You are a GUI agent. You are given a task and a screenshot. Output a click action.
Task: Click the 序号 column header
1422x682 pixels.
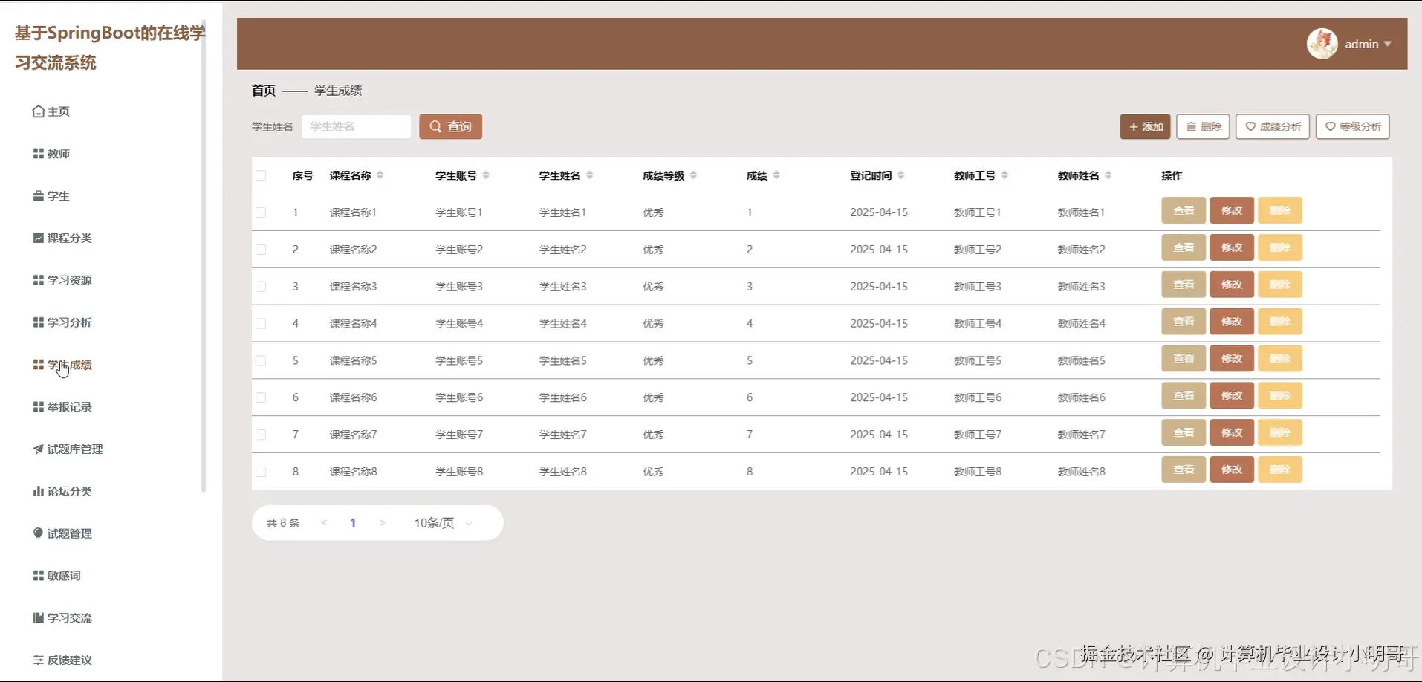(x=302, y=175)
